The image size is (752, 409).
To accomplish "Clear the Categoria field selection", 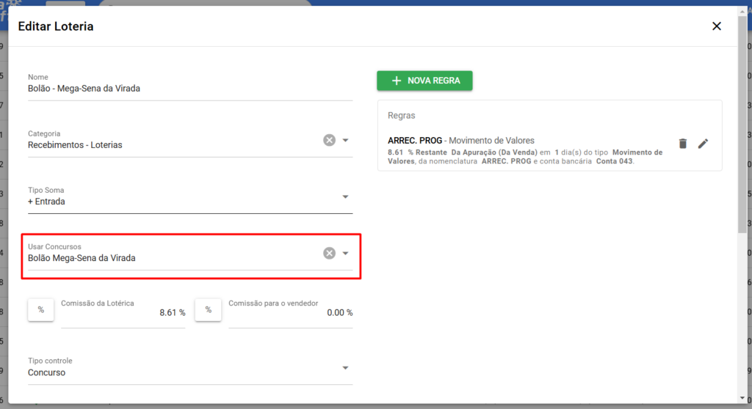I will (329, 140).
